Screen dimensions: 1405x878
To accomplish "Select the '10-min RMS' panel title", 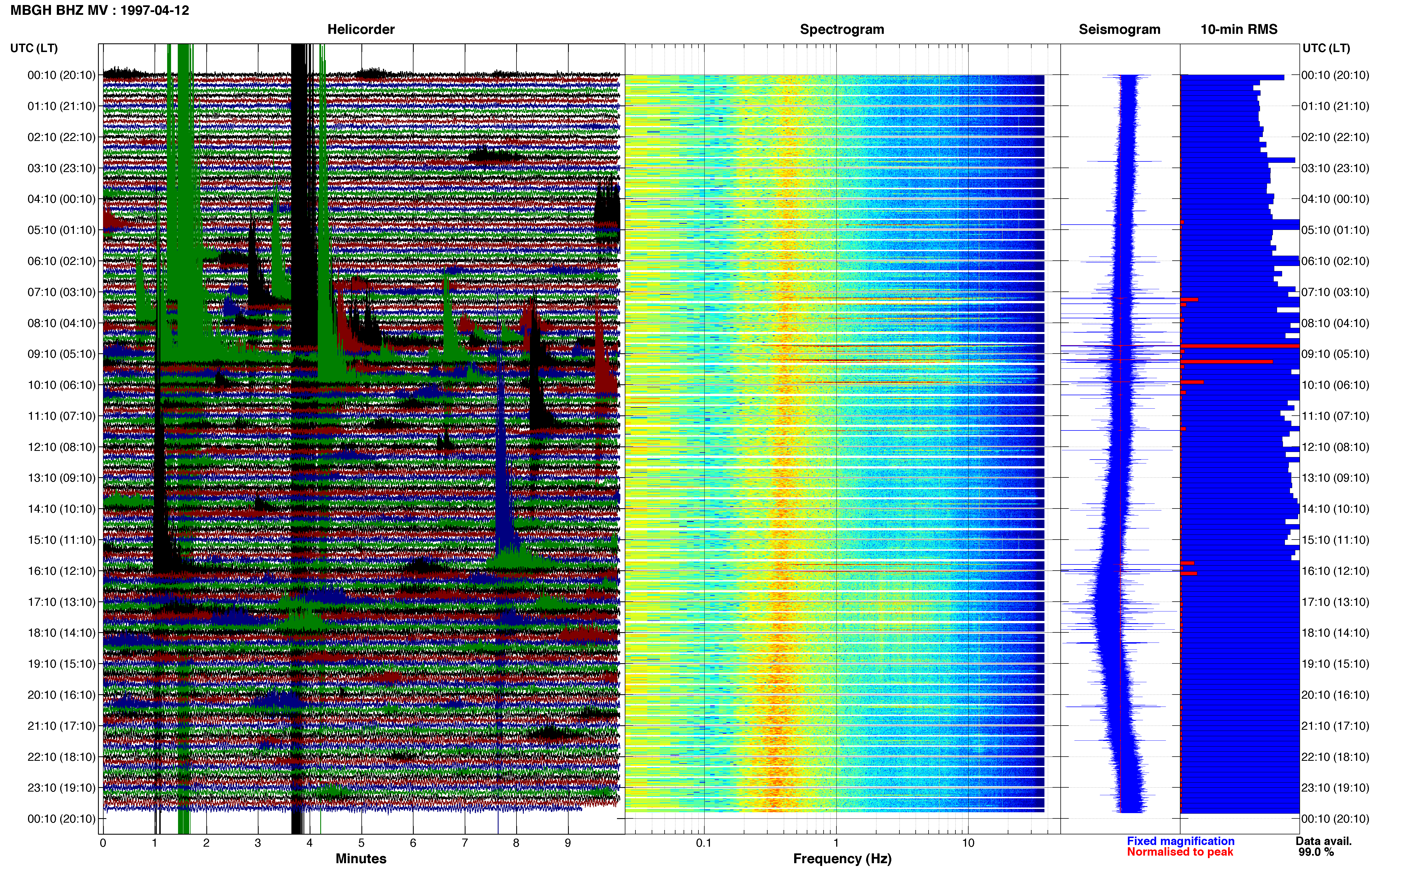I will 1239,29.
